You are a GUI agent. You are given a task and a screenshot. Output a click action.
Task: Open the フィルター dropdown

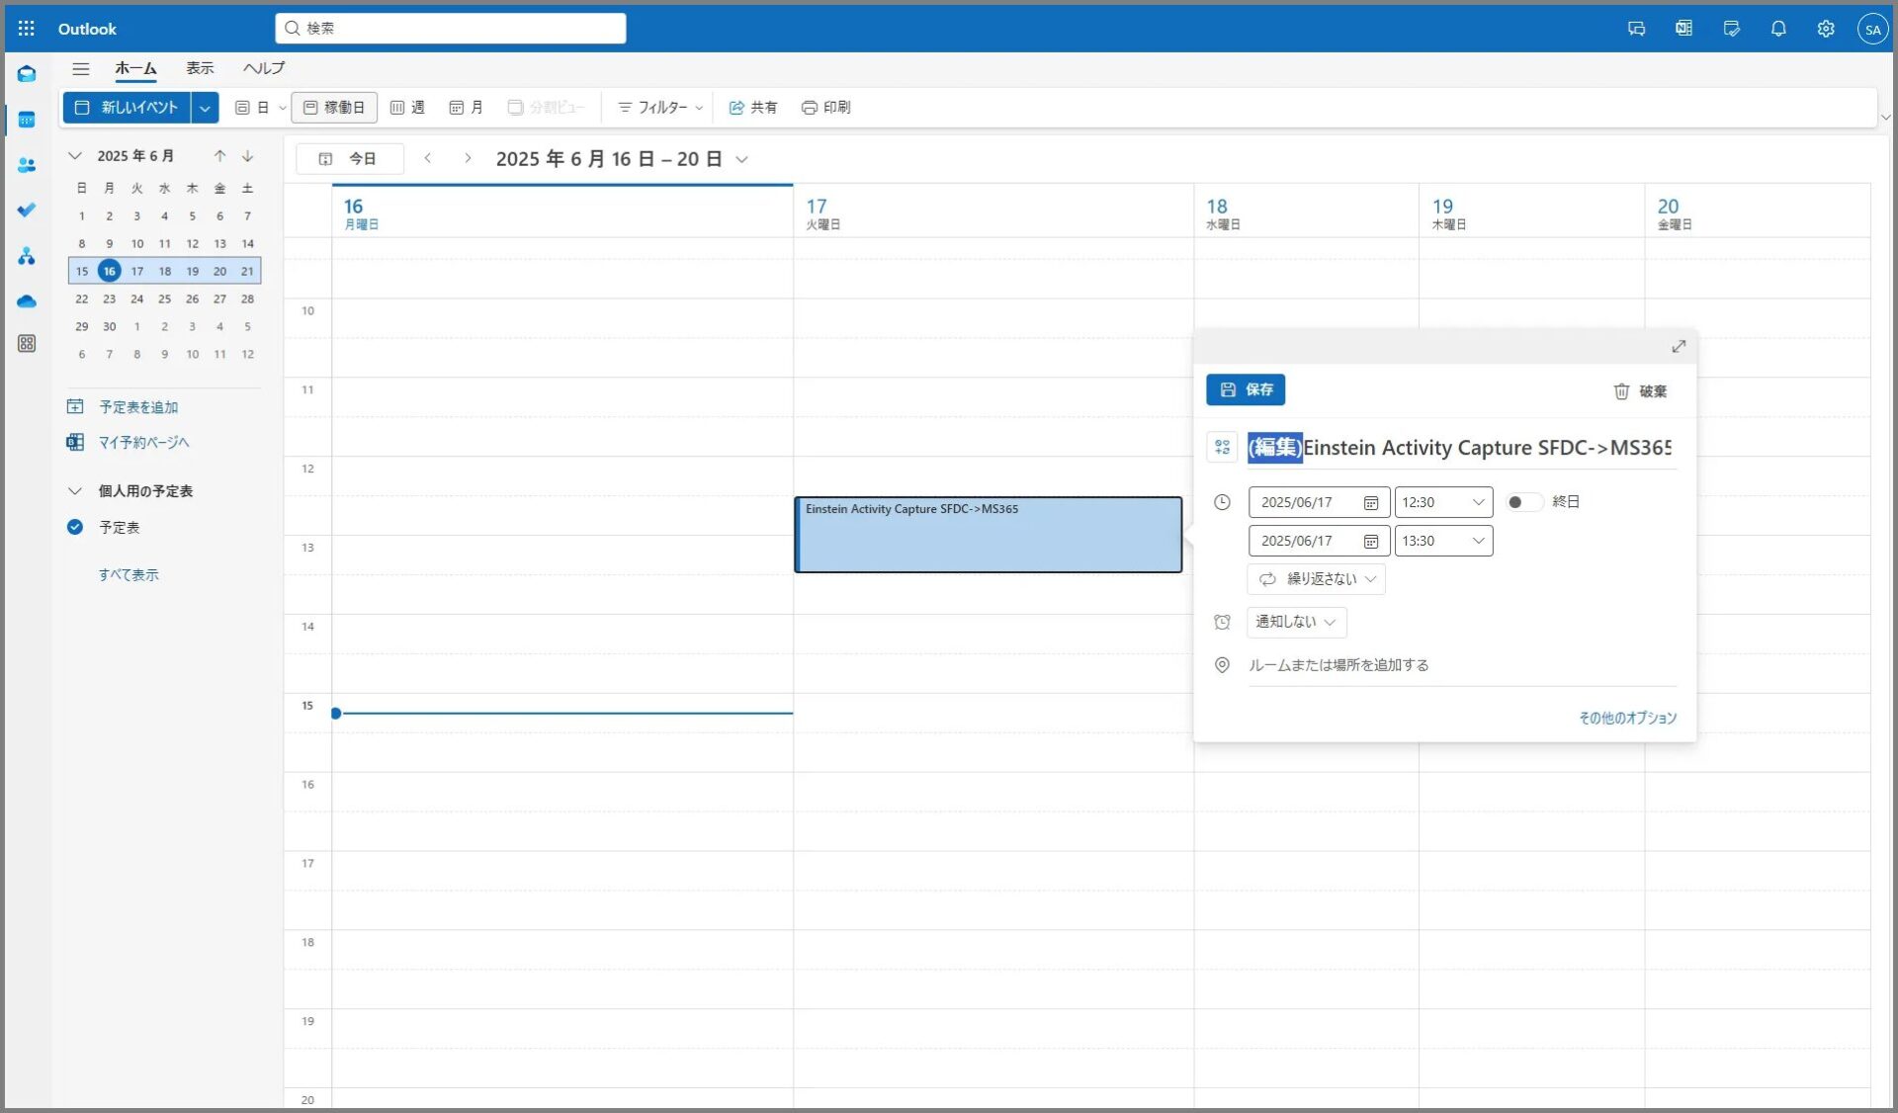[659, 108]
